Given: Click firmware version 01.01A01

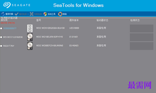Looking at the screenshot, I should 74,37.
